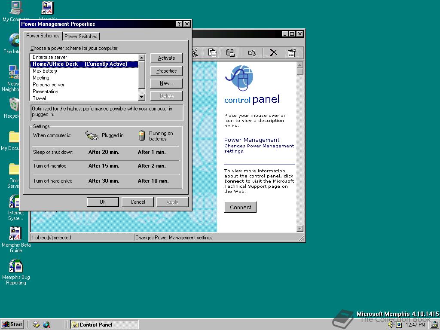Click the Properties button in dialog
440x330 pixels.
point(166,71)
